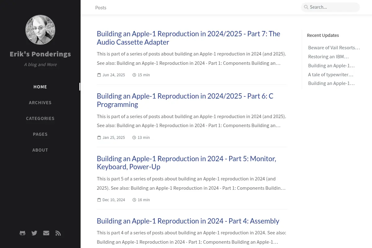This screenshot has height=248, width=372.
Task: Open the Twitter icon link
Action: (34, 233)
